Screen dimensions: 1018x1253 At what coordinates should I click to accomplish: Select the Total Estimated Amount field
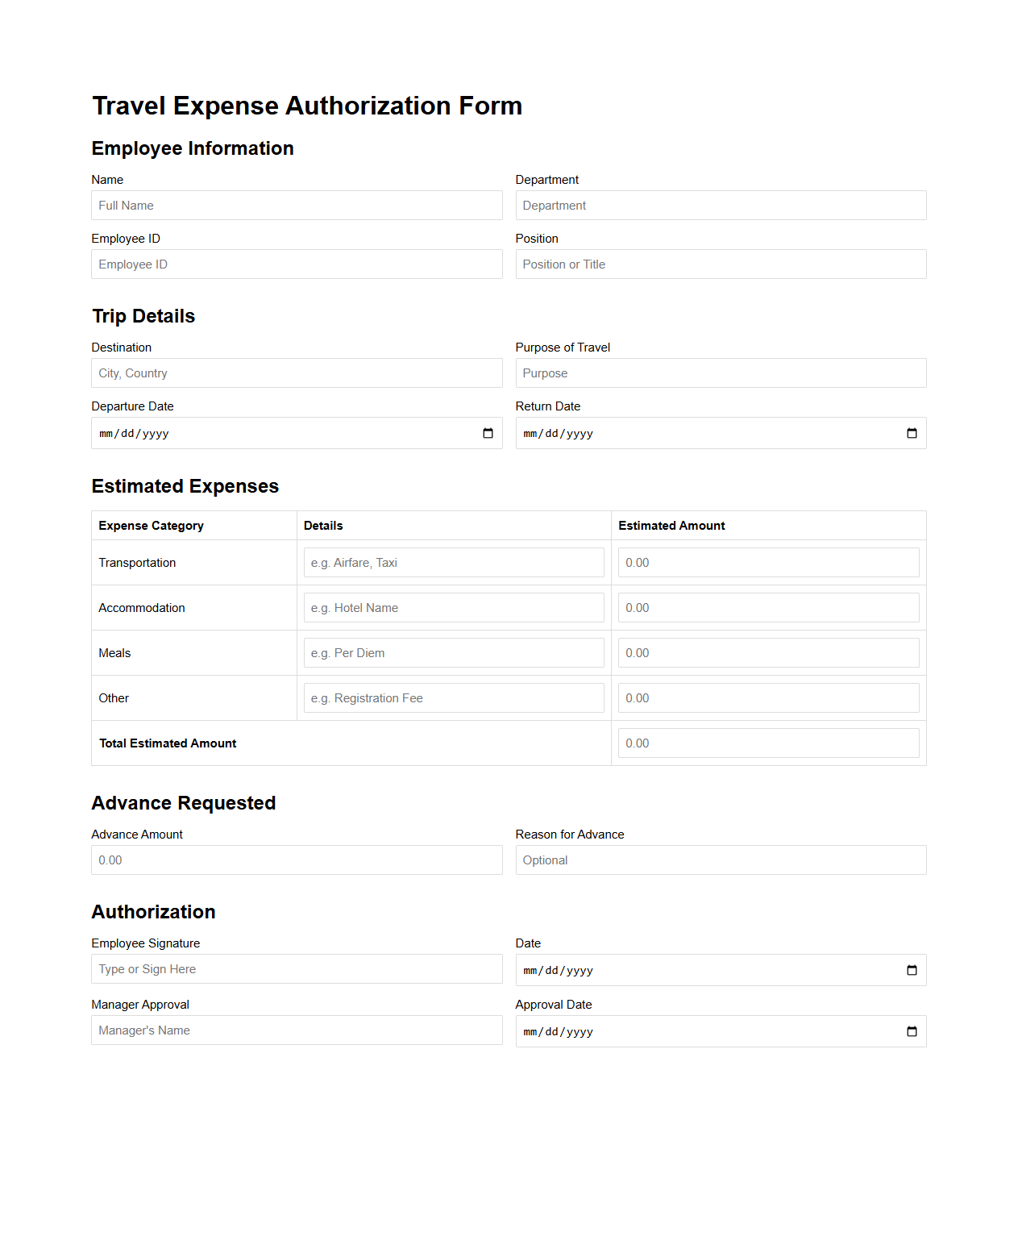click(x=768, y=743)
